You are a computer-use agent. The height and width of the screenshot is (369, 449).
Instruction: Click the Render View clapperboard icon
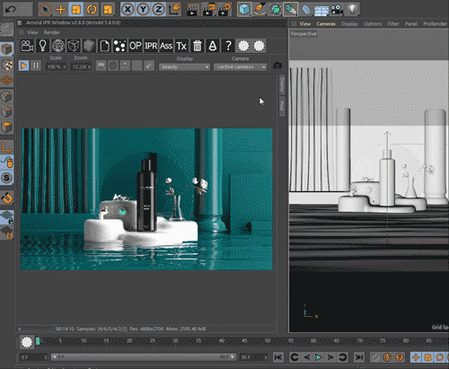(x=192, y=10)
